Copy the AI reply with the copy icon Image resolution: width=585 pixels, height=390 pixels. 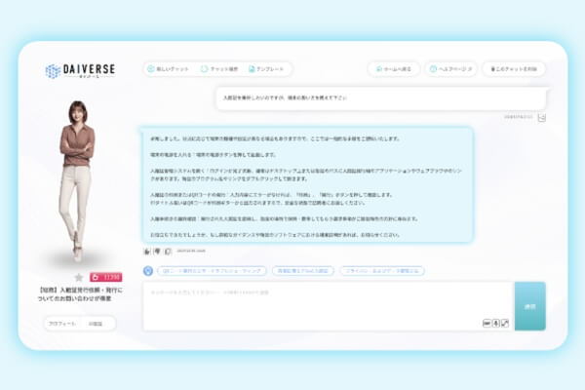point(168,252)
